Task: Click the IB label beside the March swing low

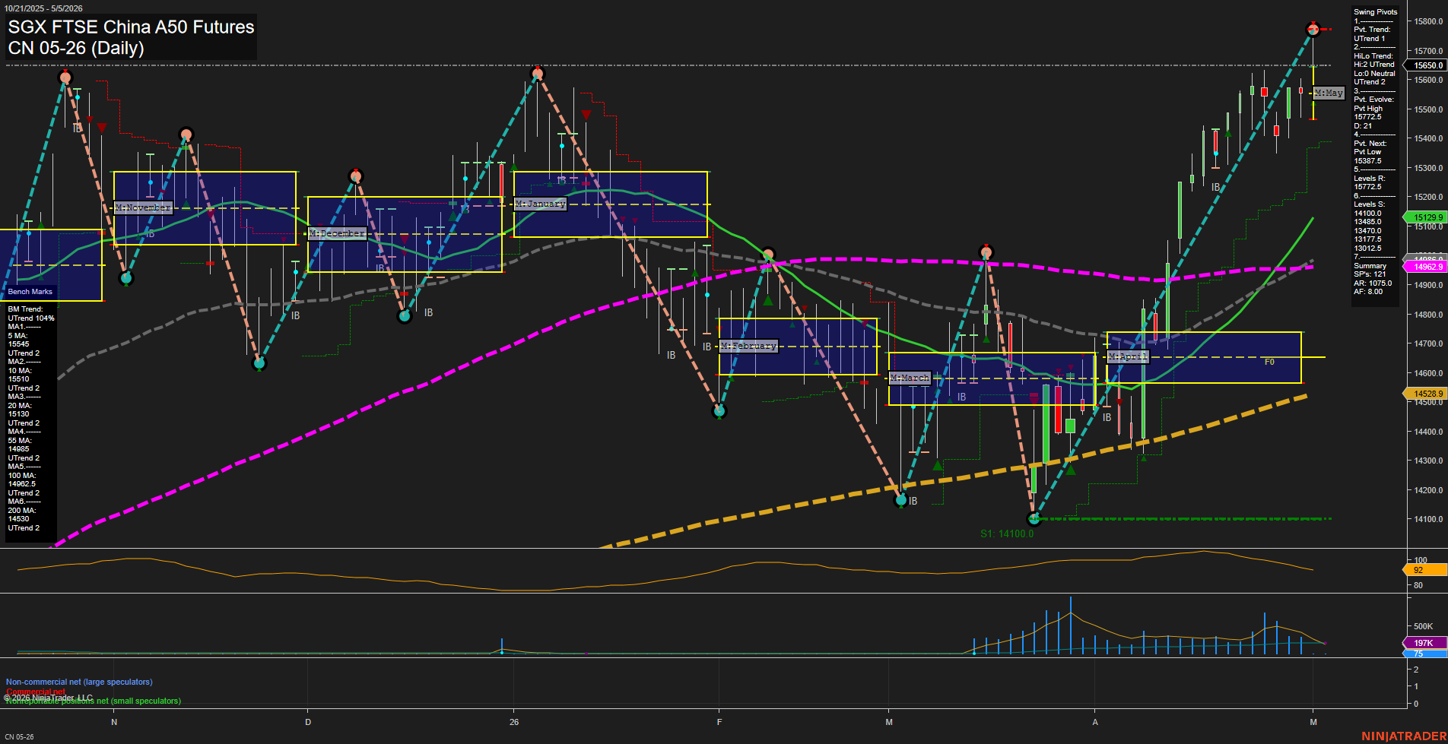Action: coord(913,502)
